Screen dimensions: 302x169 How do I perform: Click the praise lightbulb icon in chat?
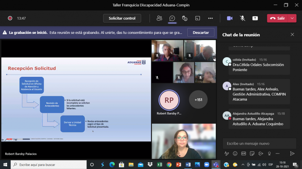pyautogui.click(x=269, y=154)
